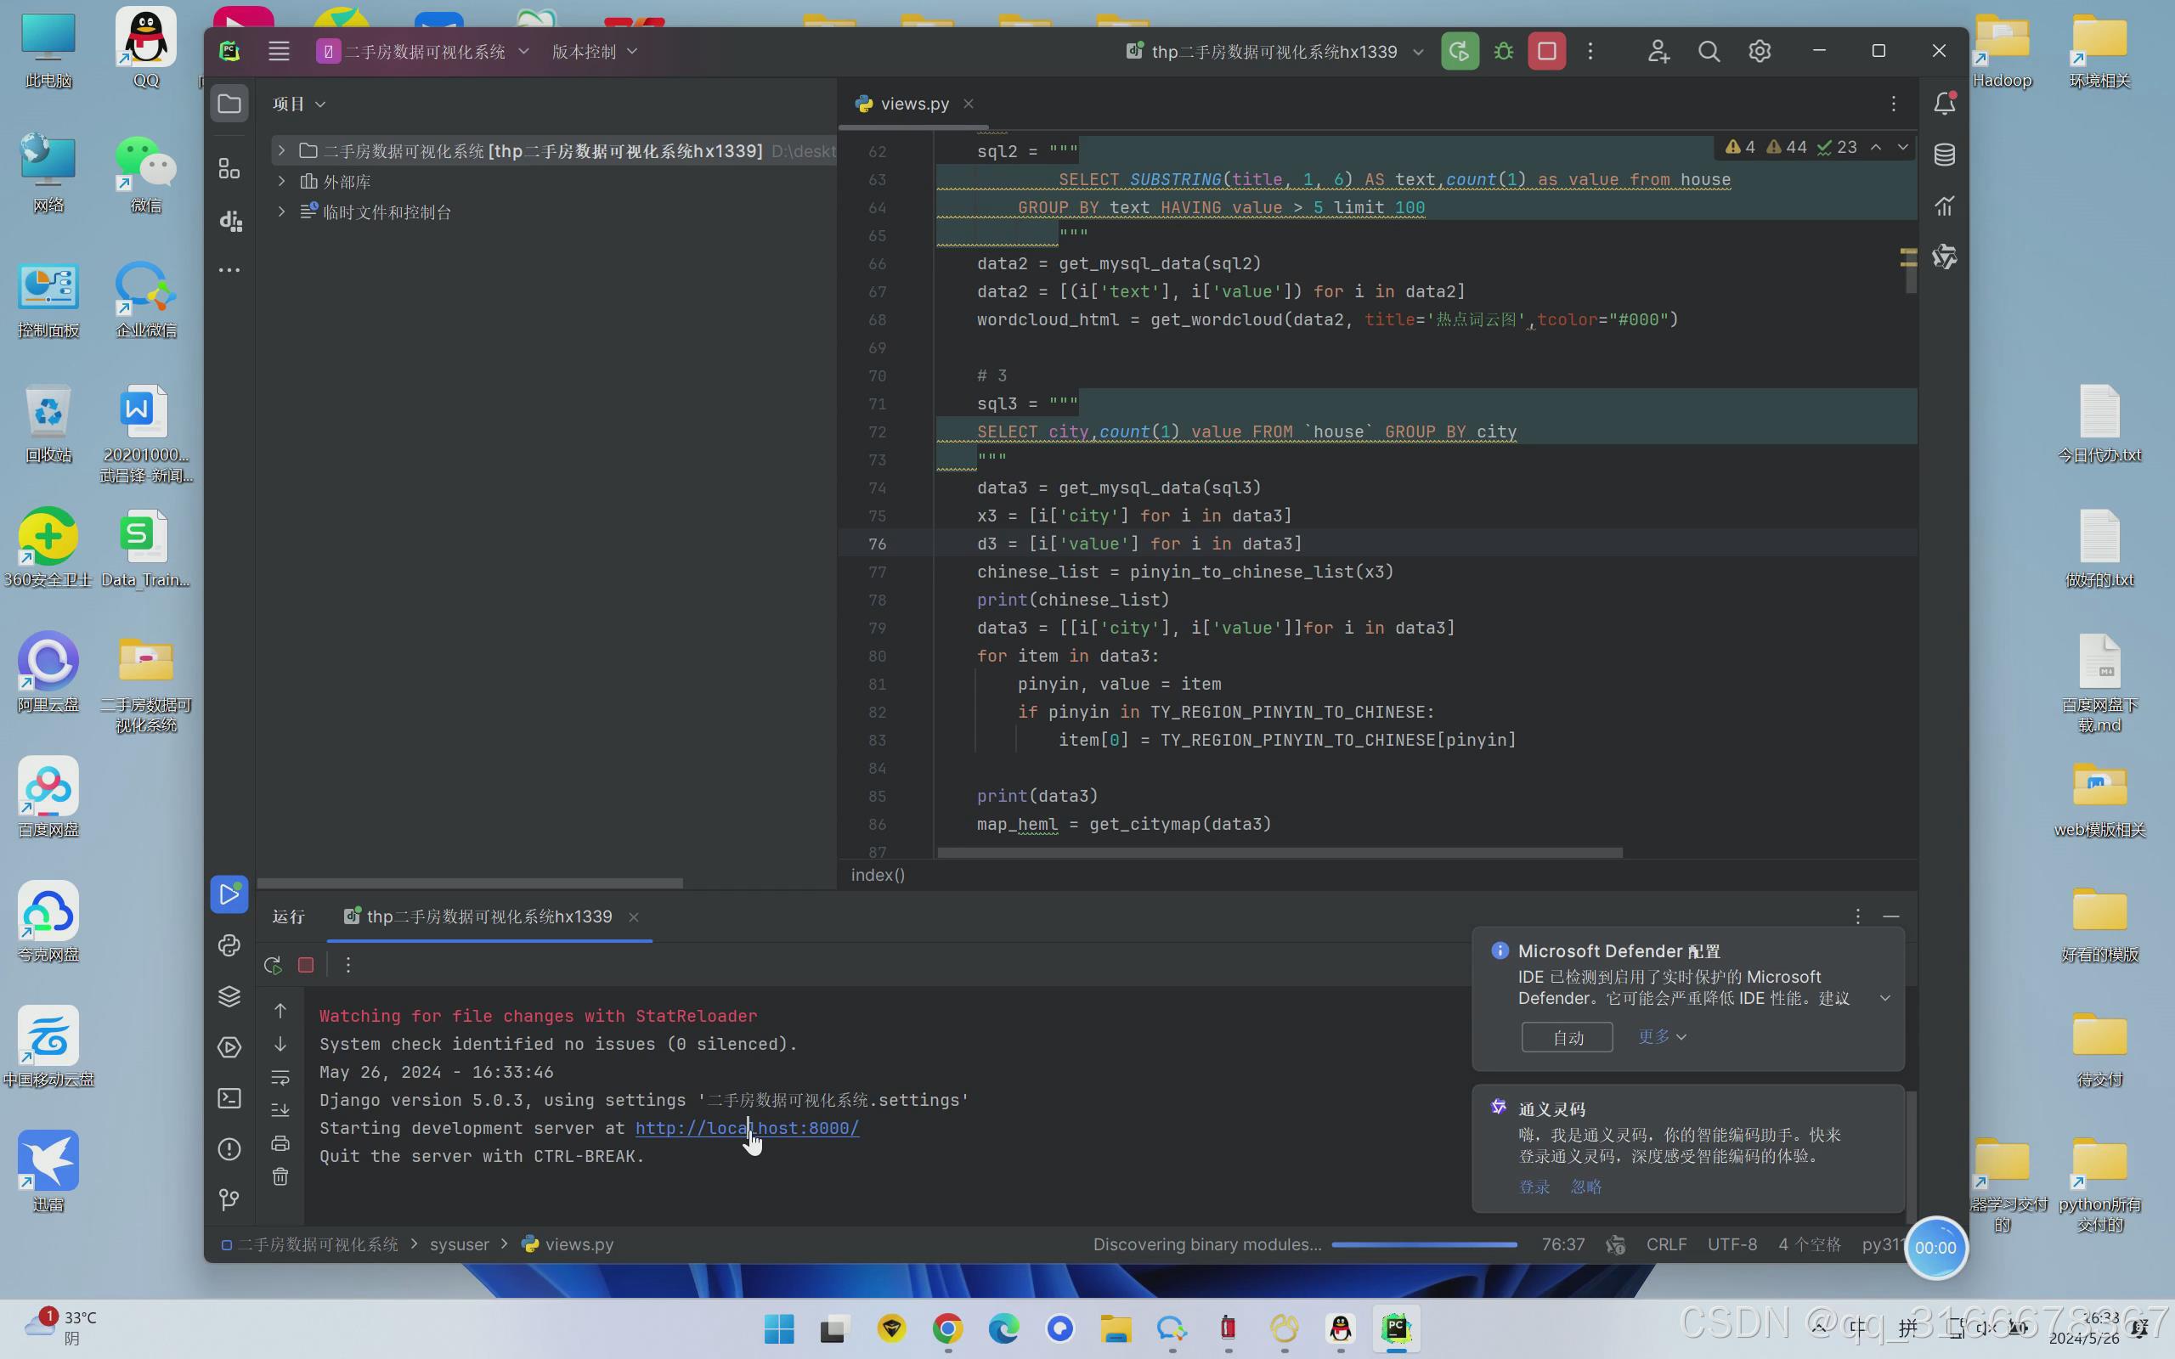Open 版本控制 dropdown menu

click(594, 51)
